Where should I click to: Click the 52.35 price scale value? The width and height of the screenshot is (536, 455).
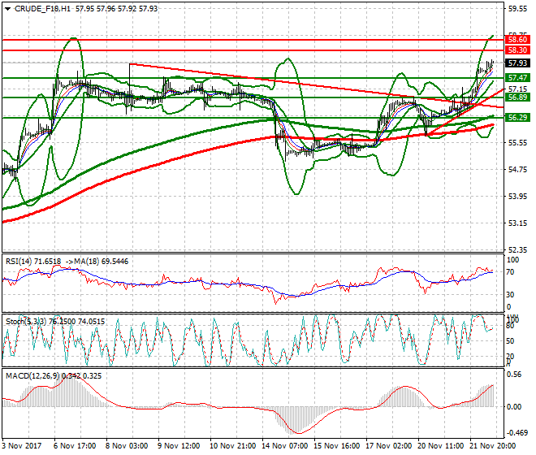pyautogui.click(x=517, y=250)
